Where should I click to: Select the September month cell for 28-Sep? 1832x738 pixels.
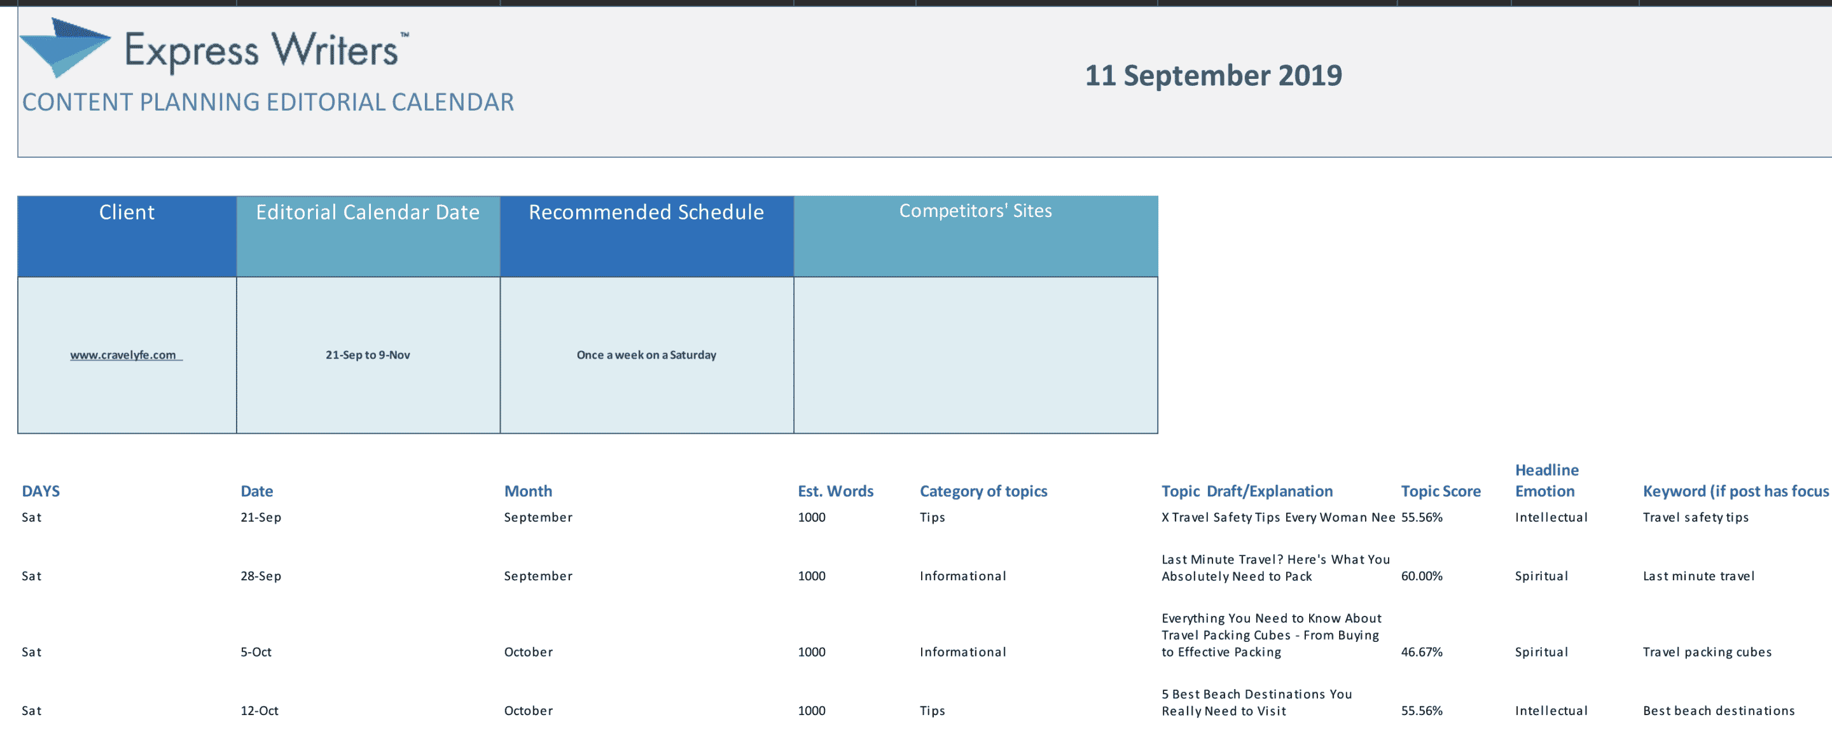[538, 576]
